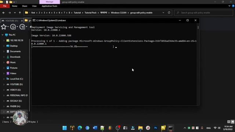The image size is (235, 132).
Task: Open File Explorer from taskbar
Action: click(x=140, y=128)
